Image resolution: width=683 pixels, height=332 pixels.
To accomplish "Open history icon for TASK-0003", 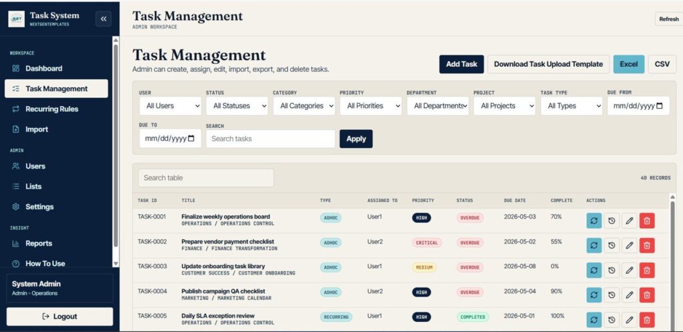I will 612,270.
